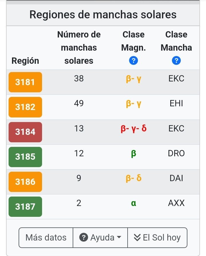Open the Más datos button
Screen dimensions: 206x256
tap(46, 237)
